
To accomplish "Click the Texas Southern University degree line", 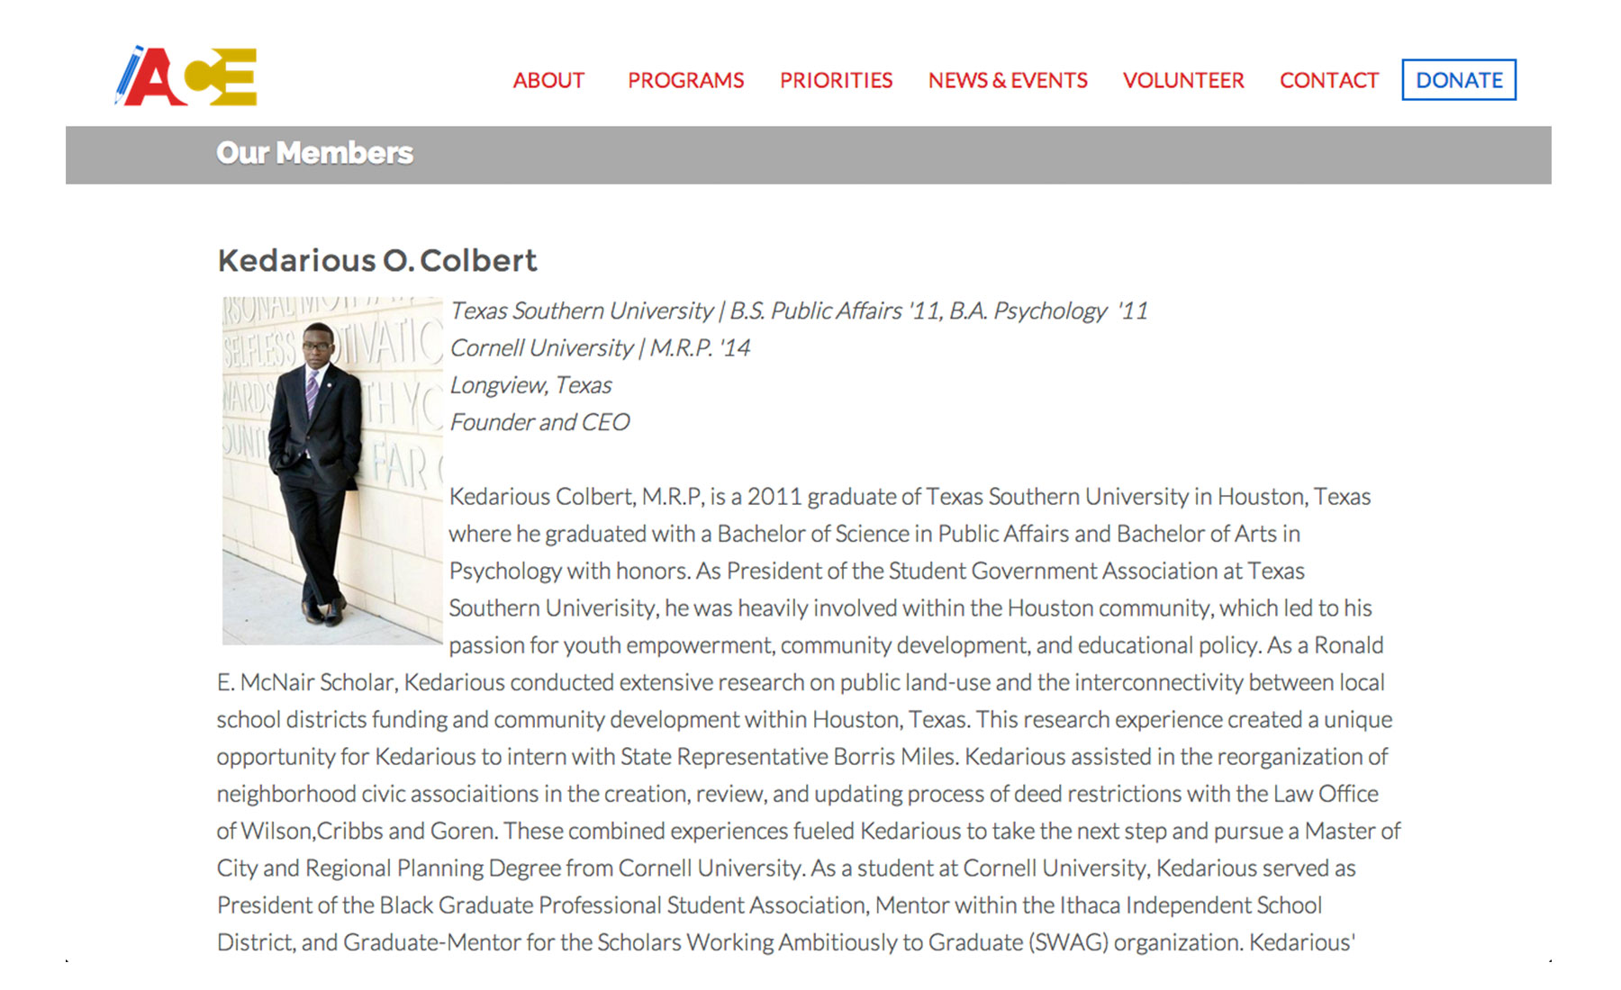I will (x=798, y=311).
